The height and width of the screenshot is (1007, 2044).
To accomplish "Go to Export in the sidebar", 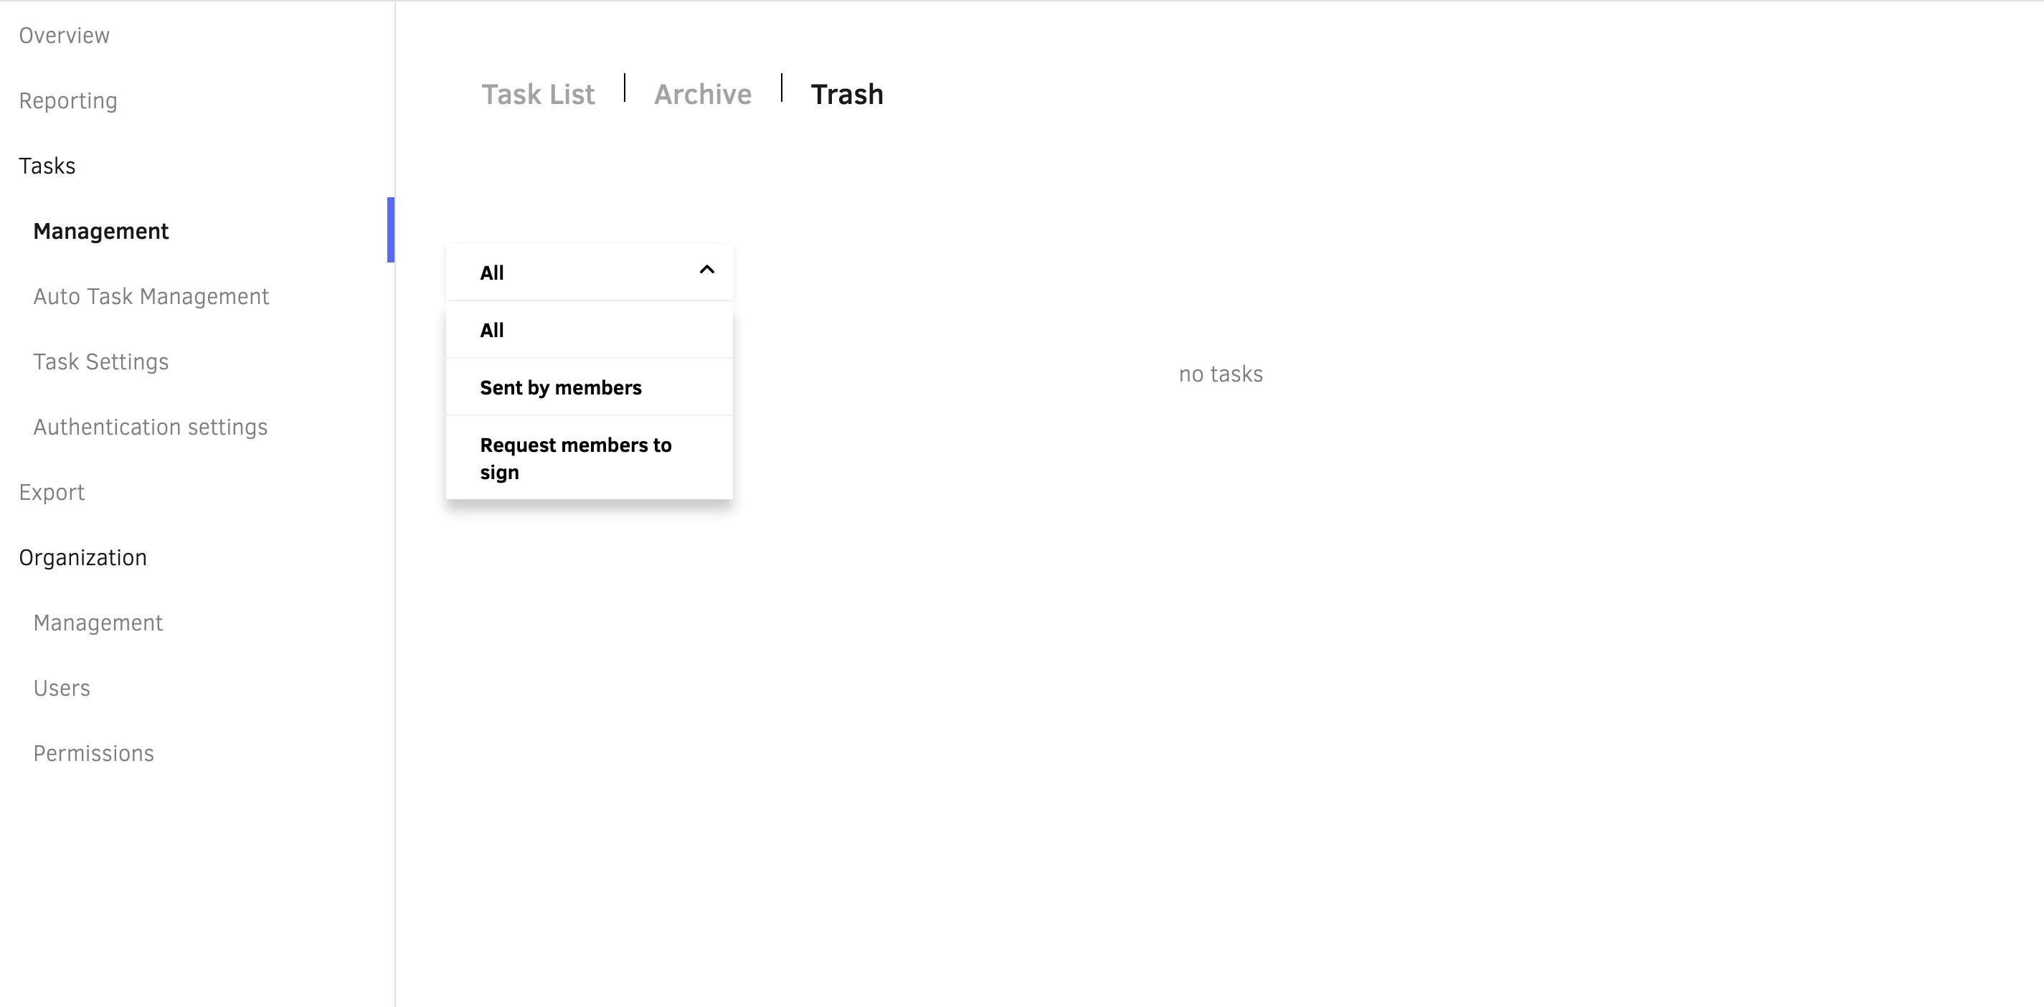I will coord(52,492).
